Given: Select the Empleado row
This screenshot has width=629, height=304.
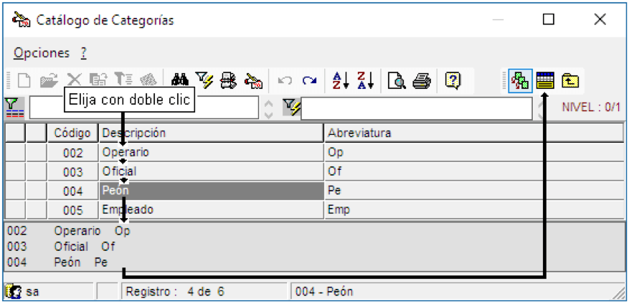Looking at the screenshot, I should pos(314,210).
